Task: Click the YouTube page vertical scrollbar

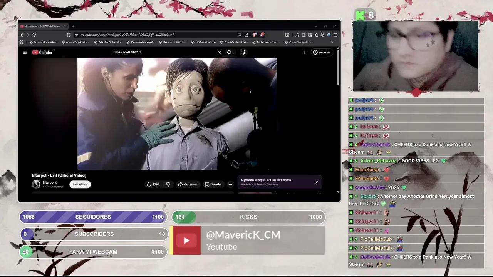Action: 338,68
